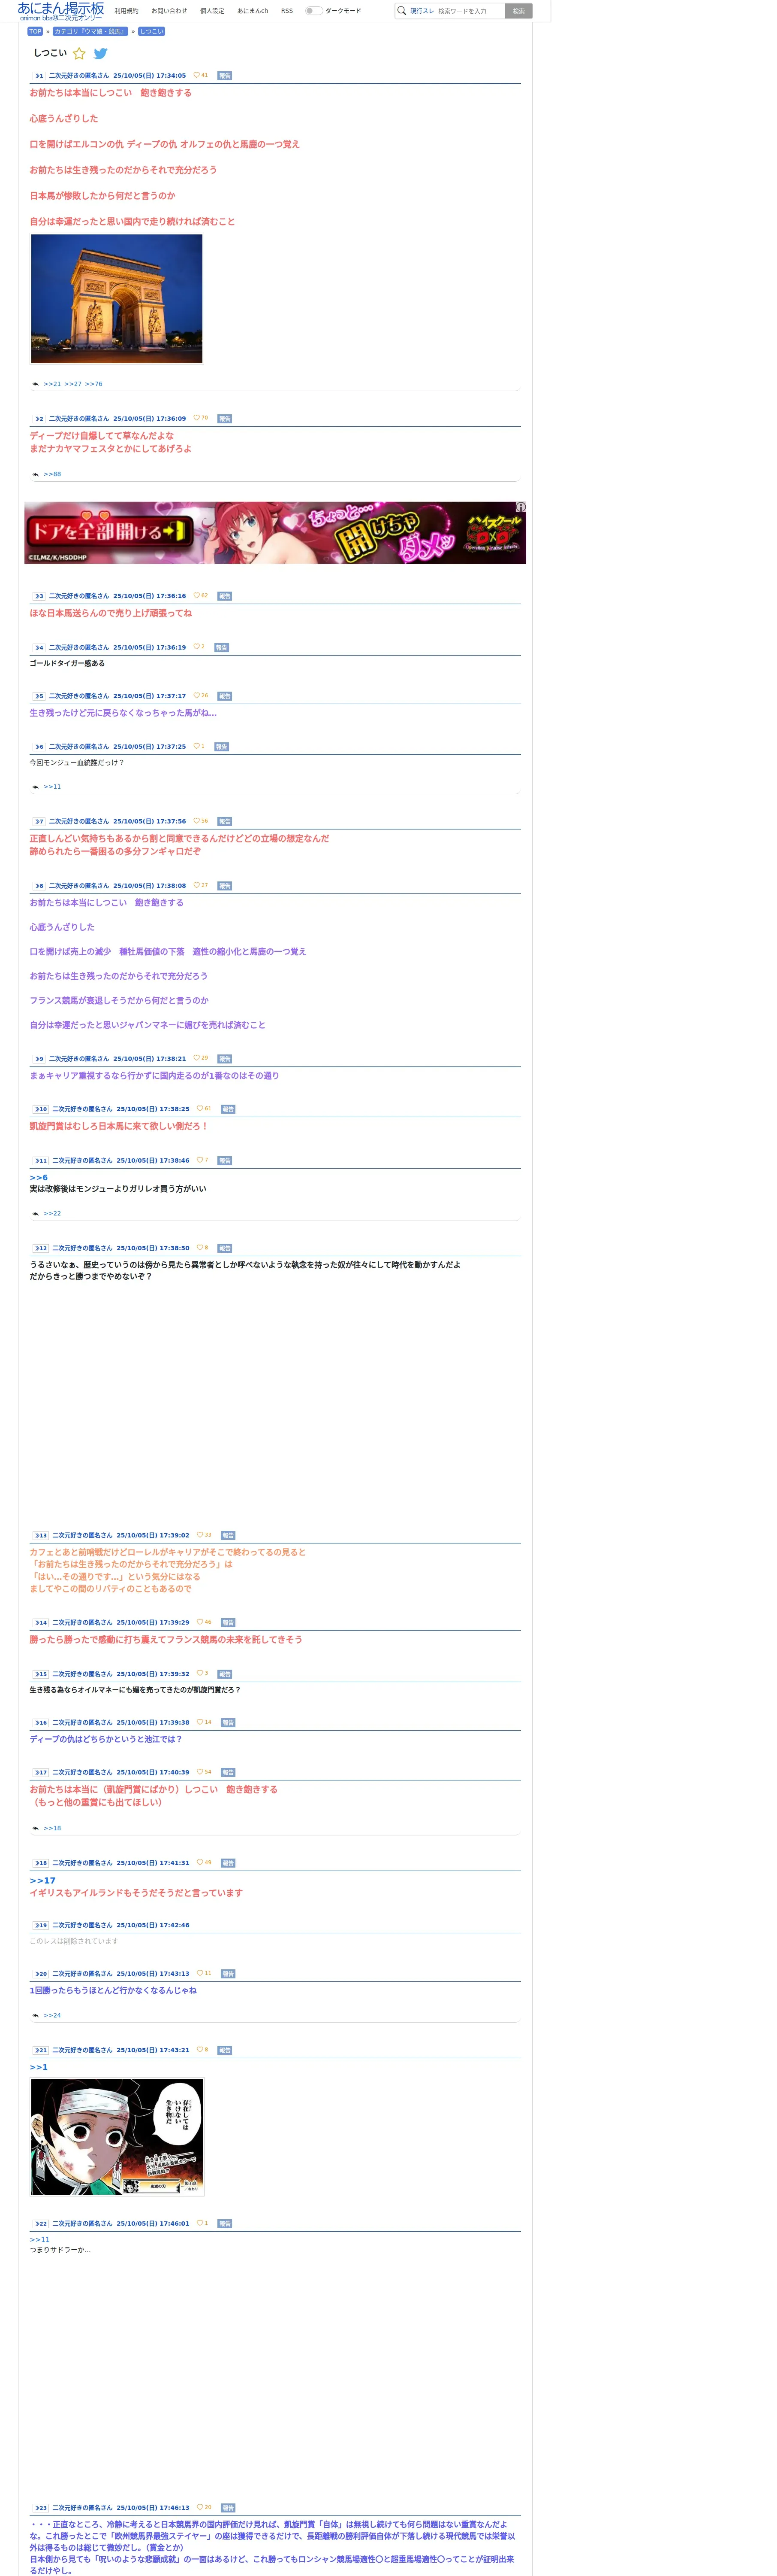This screenshot has width=777, height=2576.
Task: Open お問い合わせ in the top navigation
Action: [169, 11]
